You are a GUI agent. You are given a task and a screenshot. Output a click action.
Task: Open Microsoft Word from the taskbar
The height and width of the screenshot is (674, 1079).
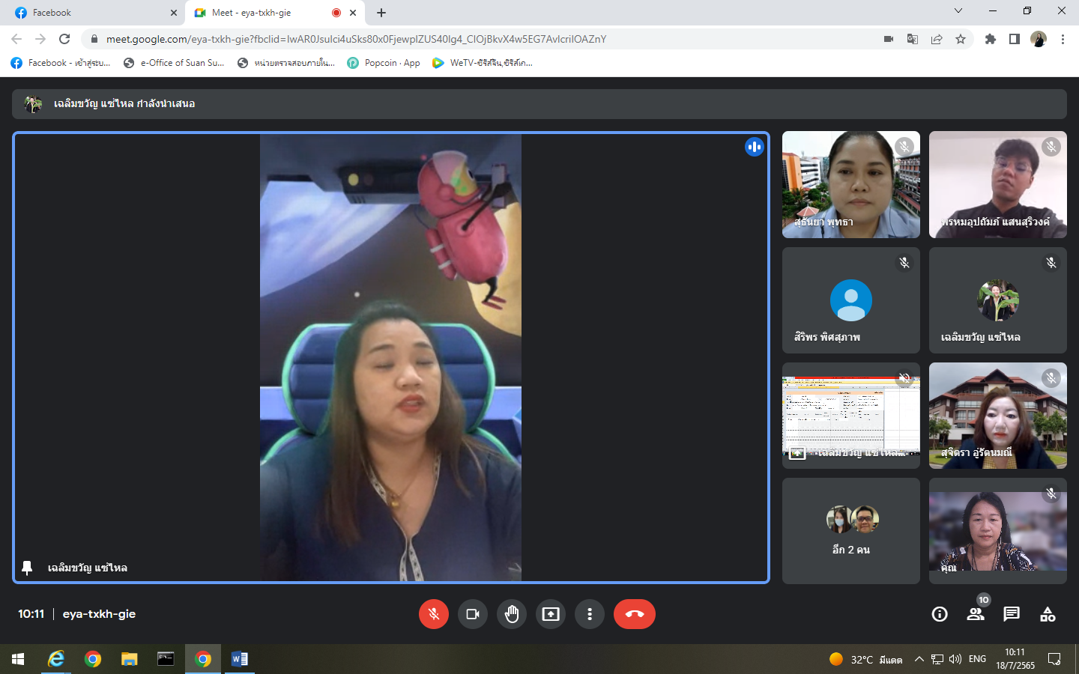tap(240, 659)
